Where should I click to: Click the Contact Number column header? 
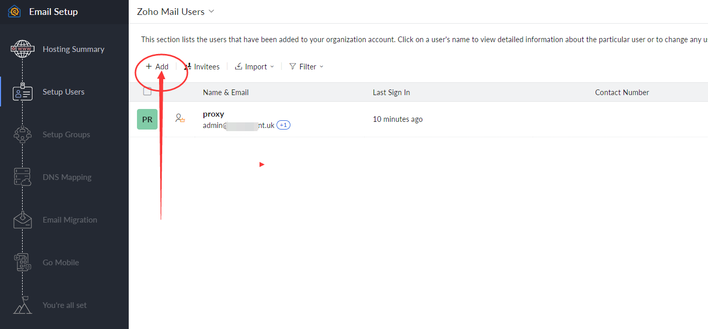[x=622, y=93]
